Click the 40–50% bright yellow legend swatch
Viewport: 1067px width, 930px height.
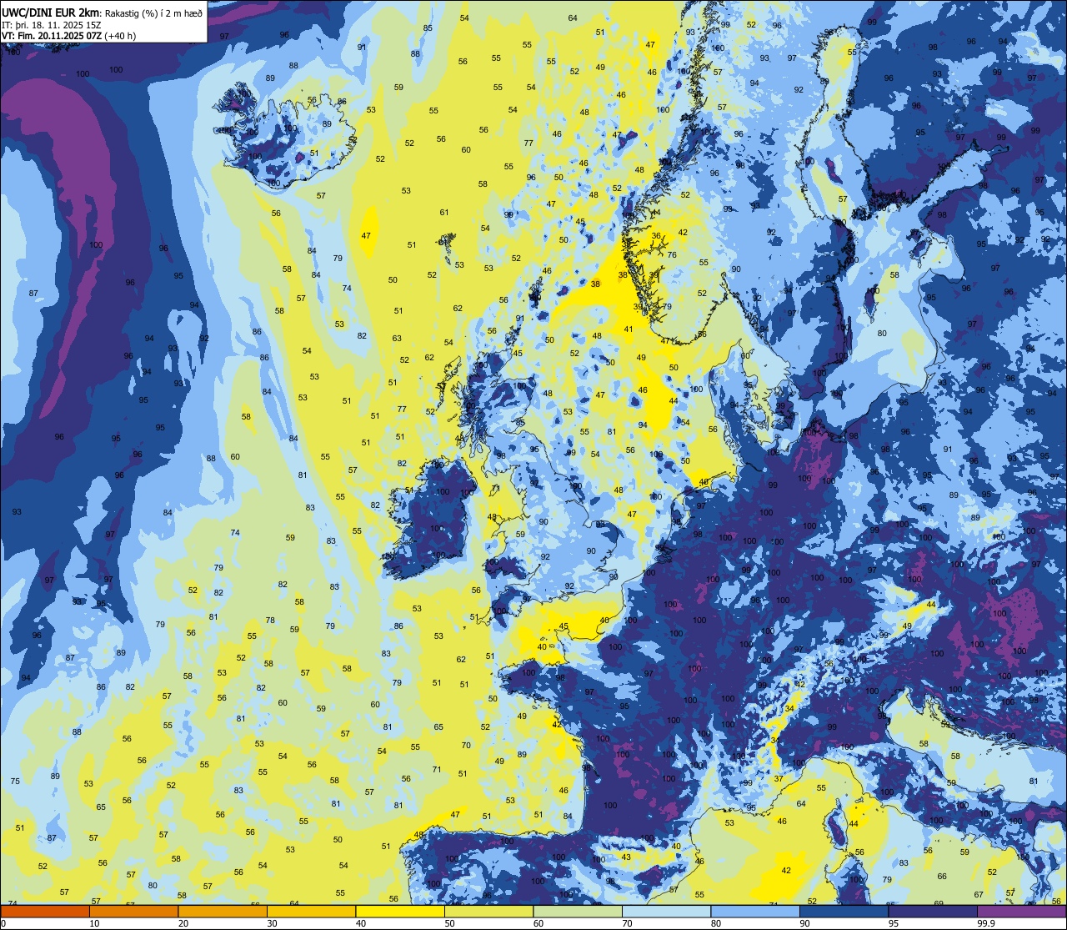pyautogui.click(x=400, y=911)
